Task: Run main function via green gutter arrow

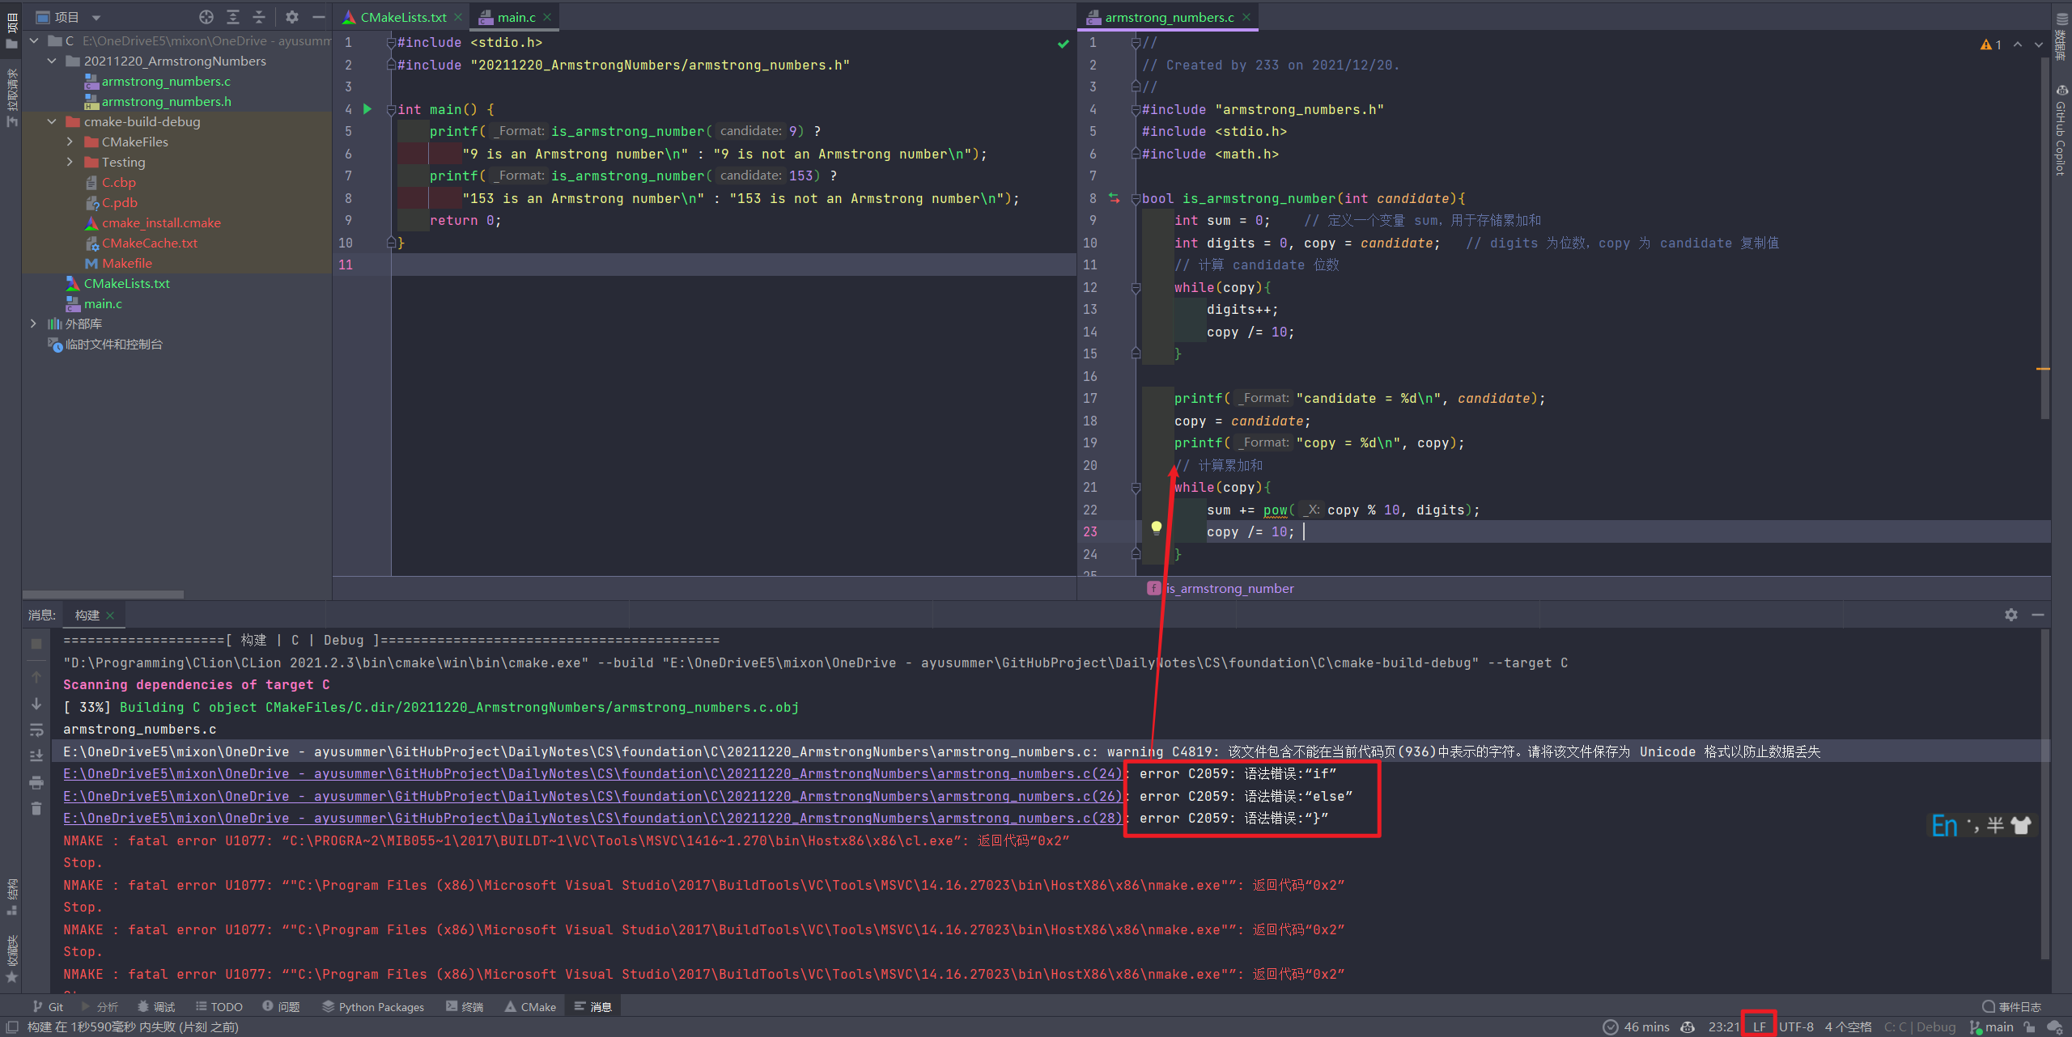Action: click(x=367, y=109)
